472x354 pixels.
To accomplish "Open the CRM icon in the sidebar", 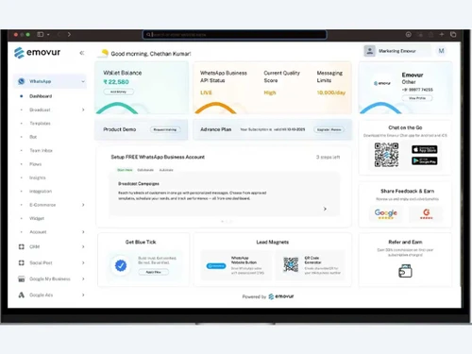I will point(22,246).
